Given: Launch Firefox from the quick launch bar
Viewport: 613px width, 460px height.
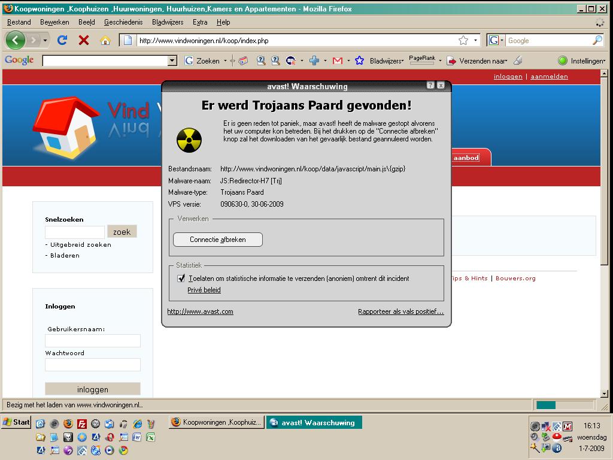Looking at the screenshot, I should 68,423.
